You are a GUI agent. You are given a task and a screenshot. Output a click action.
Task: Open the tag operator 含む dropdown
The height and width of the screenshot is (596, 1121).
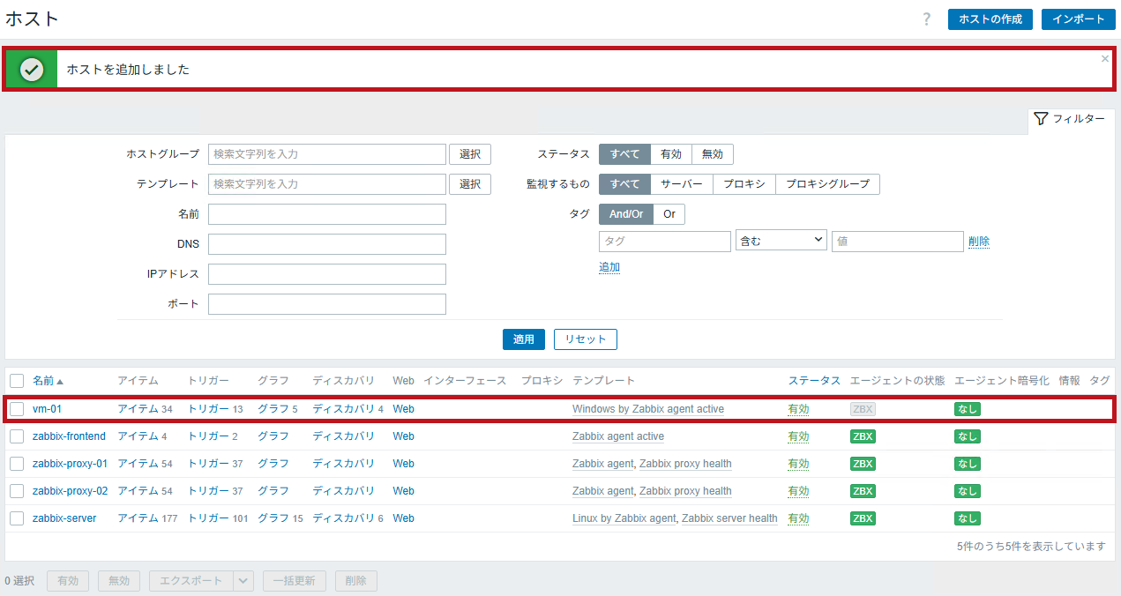[x=781, y=241]
